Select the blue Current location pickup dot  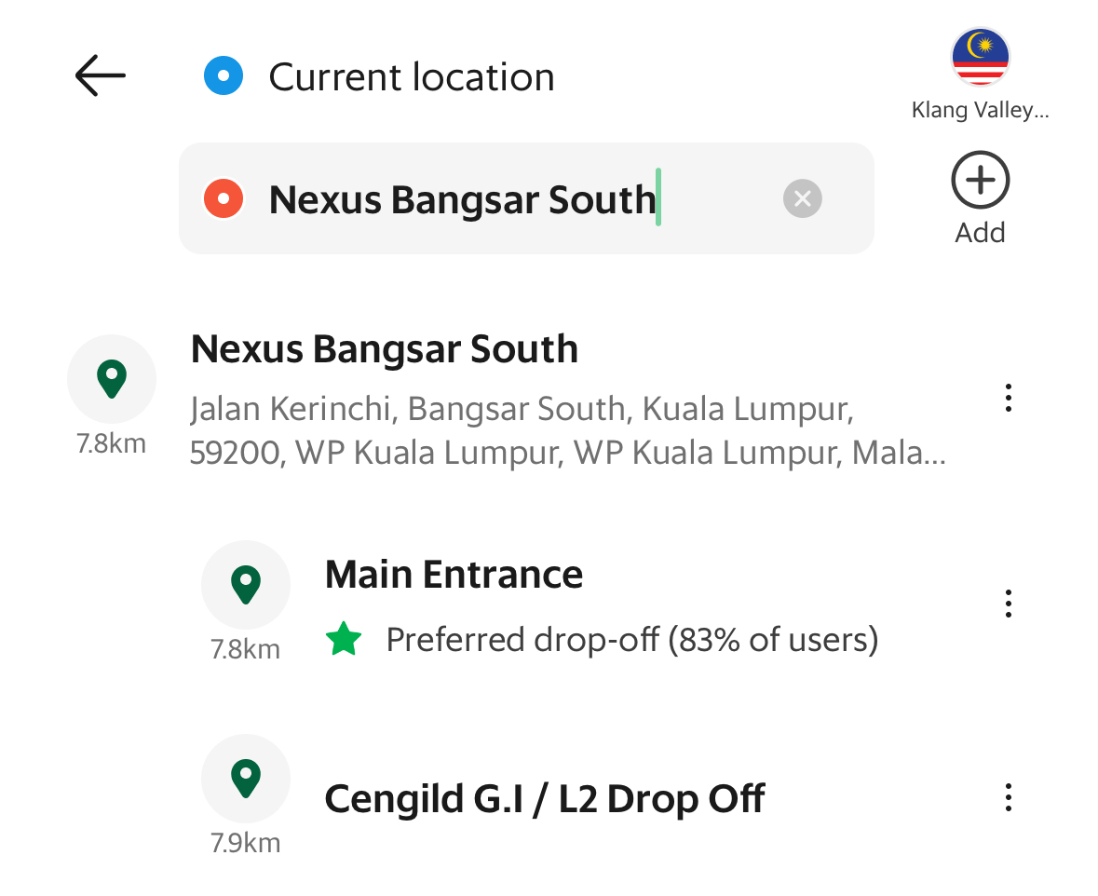pos(224,75)
